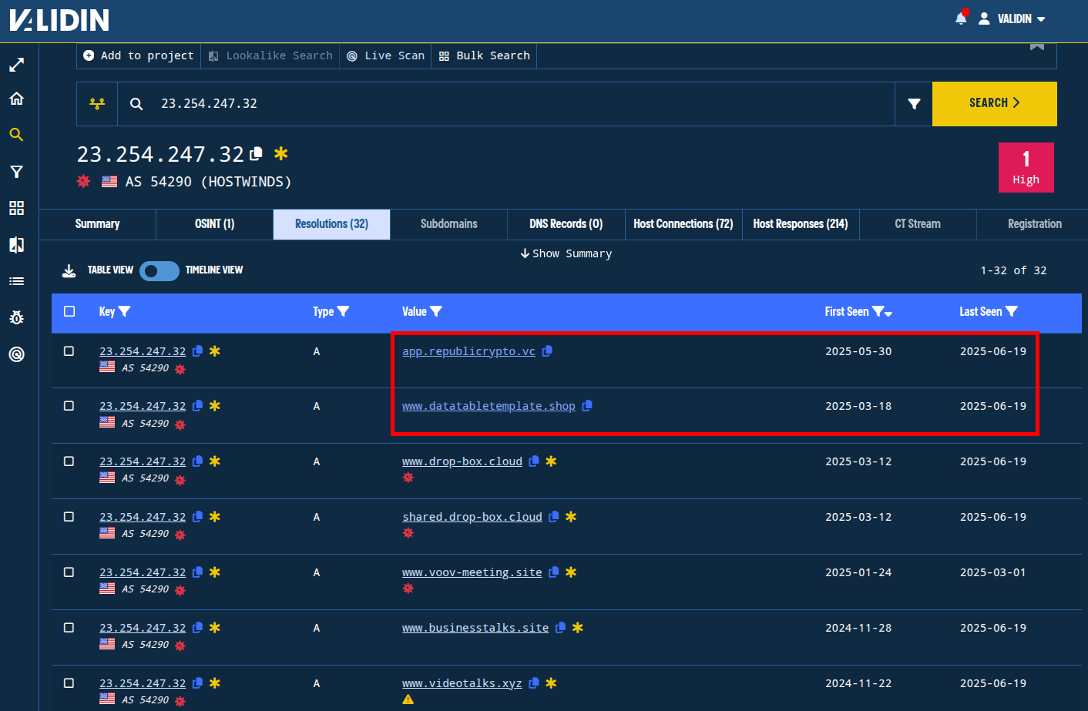The height and width of the screenshot is (711, 1088).
Task: Select the www.voov-meeting.site row checkbox
Action: click(69, 572)
